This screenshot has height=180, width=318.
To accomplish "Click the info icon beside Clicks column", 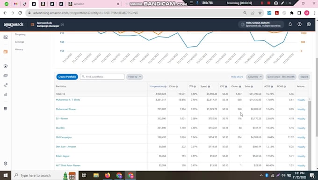I will [177, 86].
